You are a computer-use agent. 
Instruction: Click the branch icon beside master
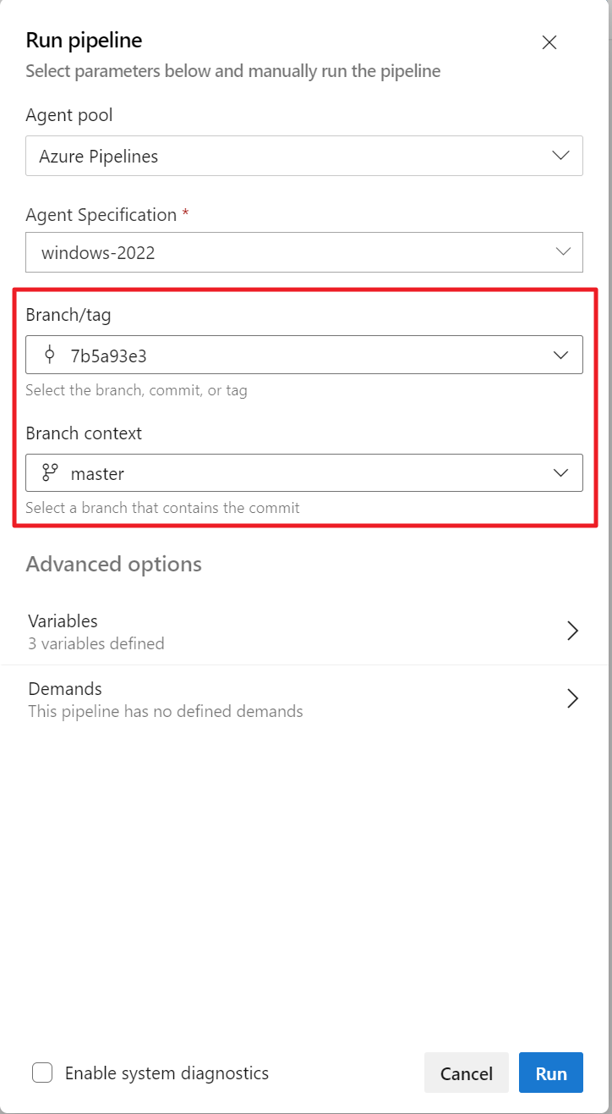click(50, 473)
